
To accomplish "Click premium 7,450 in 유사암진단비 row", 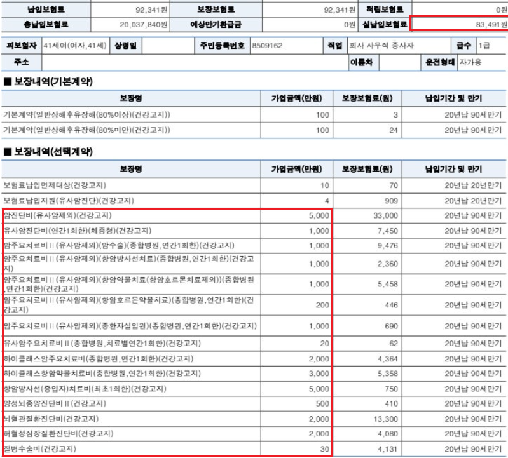I will [387, 231].
